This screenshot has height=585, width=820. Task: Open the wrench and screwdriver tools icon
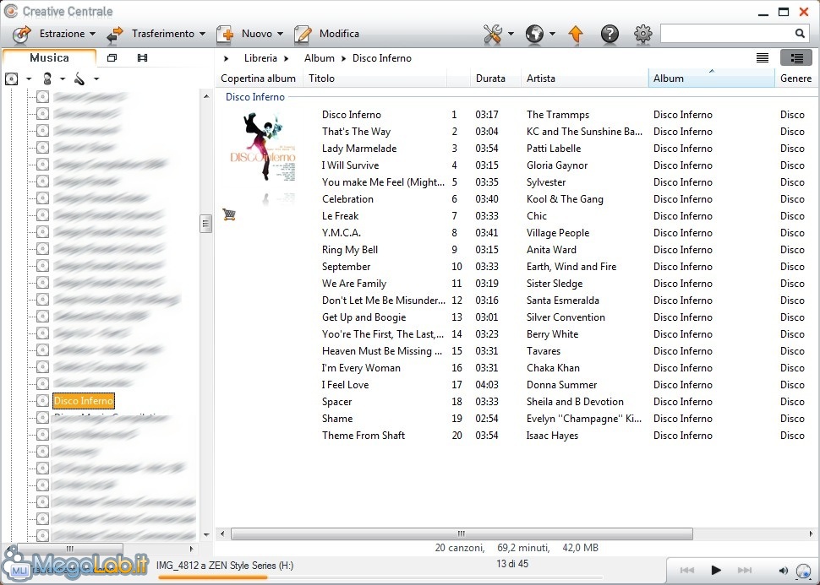click(493, 34)
